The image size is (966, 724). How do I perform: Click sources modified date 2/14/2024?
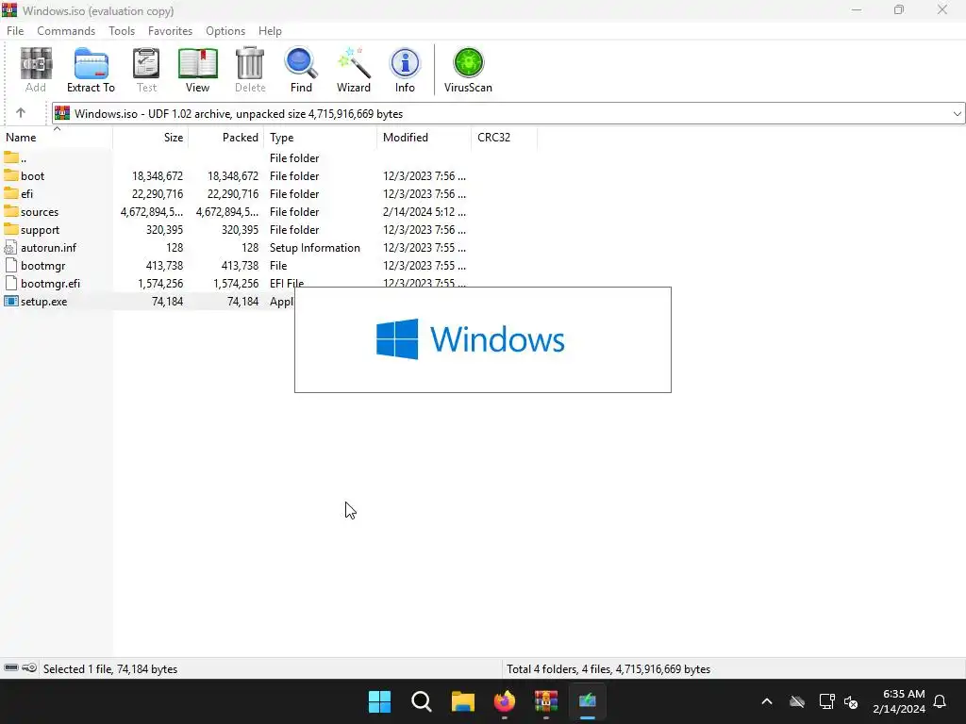tap(424, 212)
